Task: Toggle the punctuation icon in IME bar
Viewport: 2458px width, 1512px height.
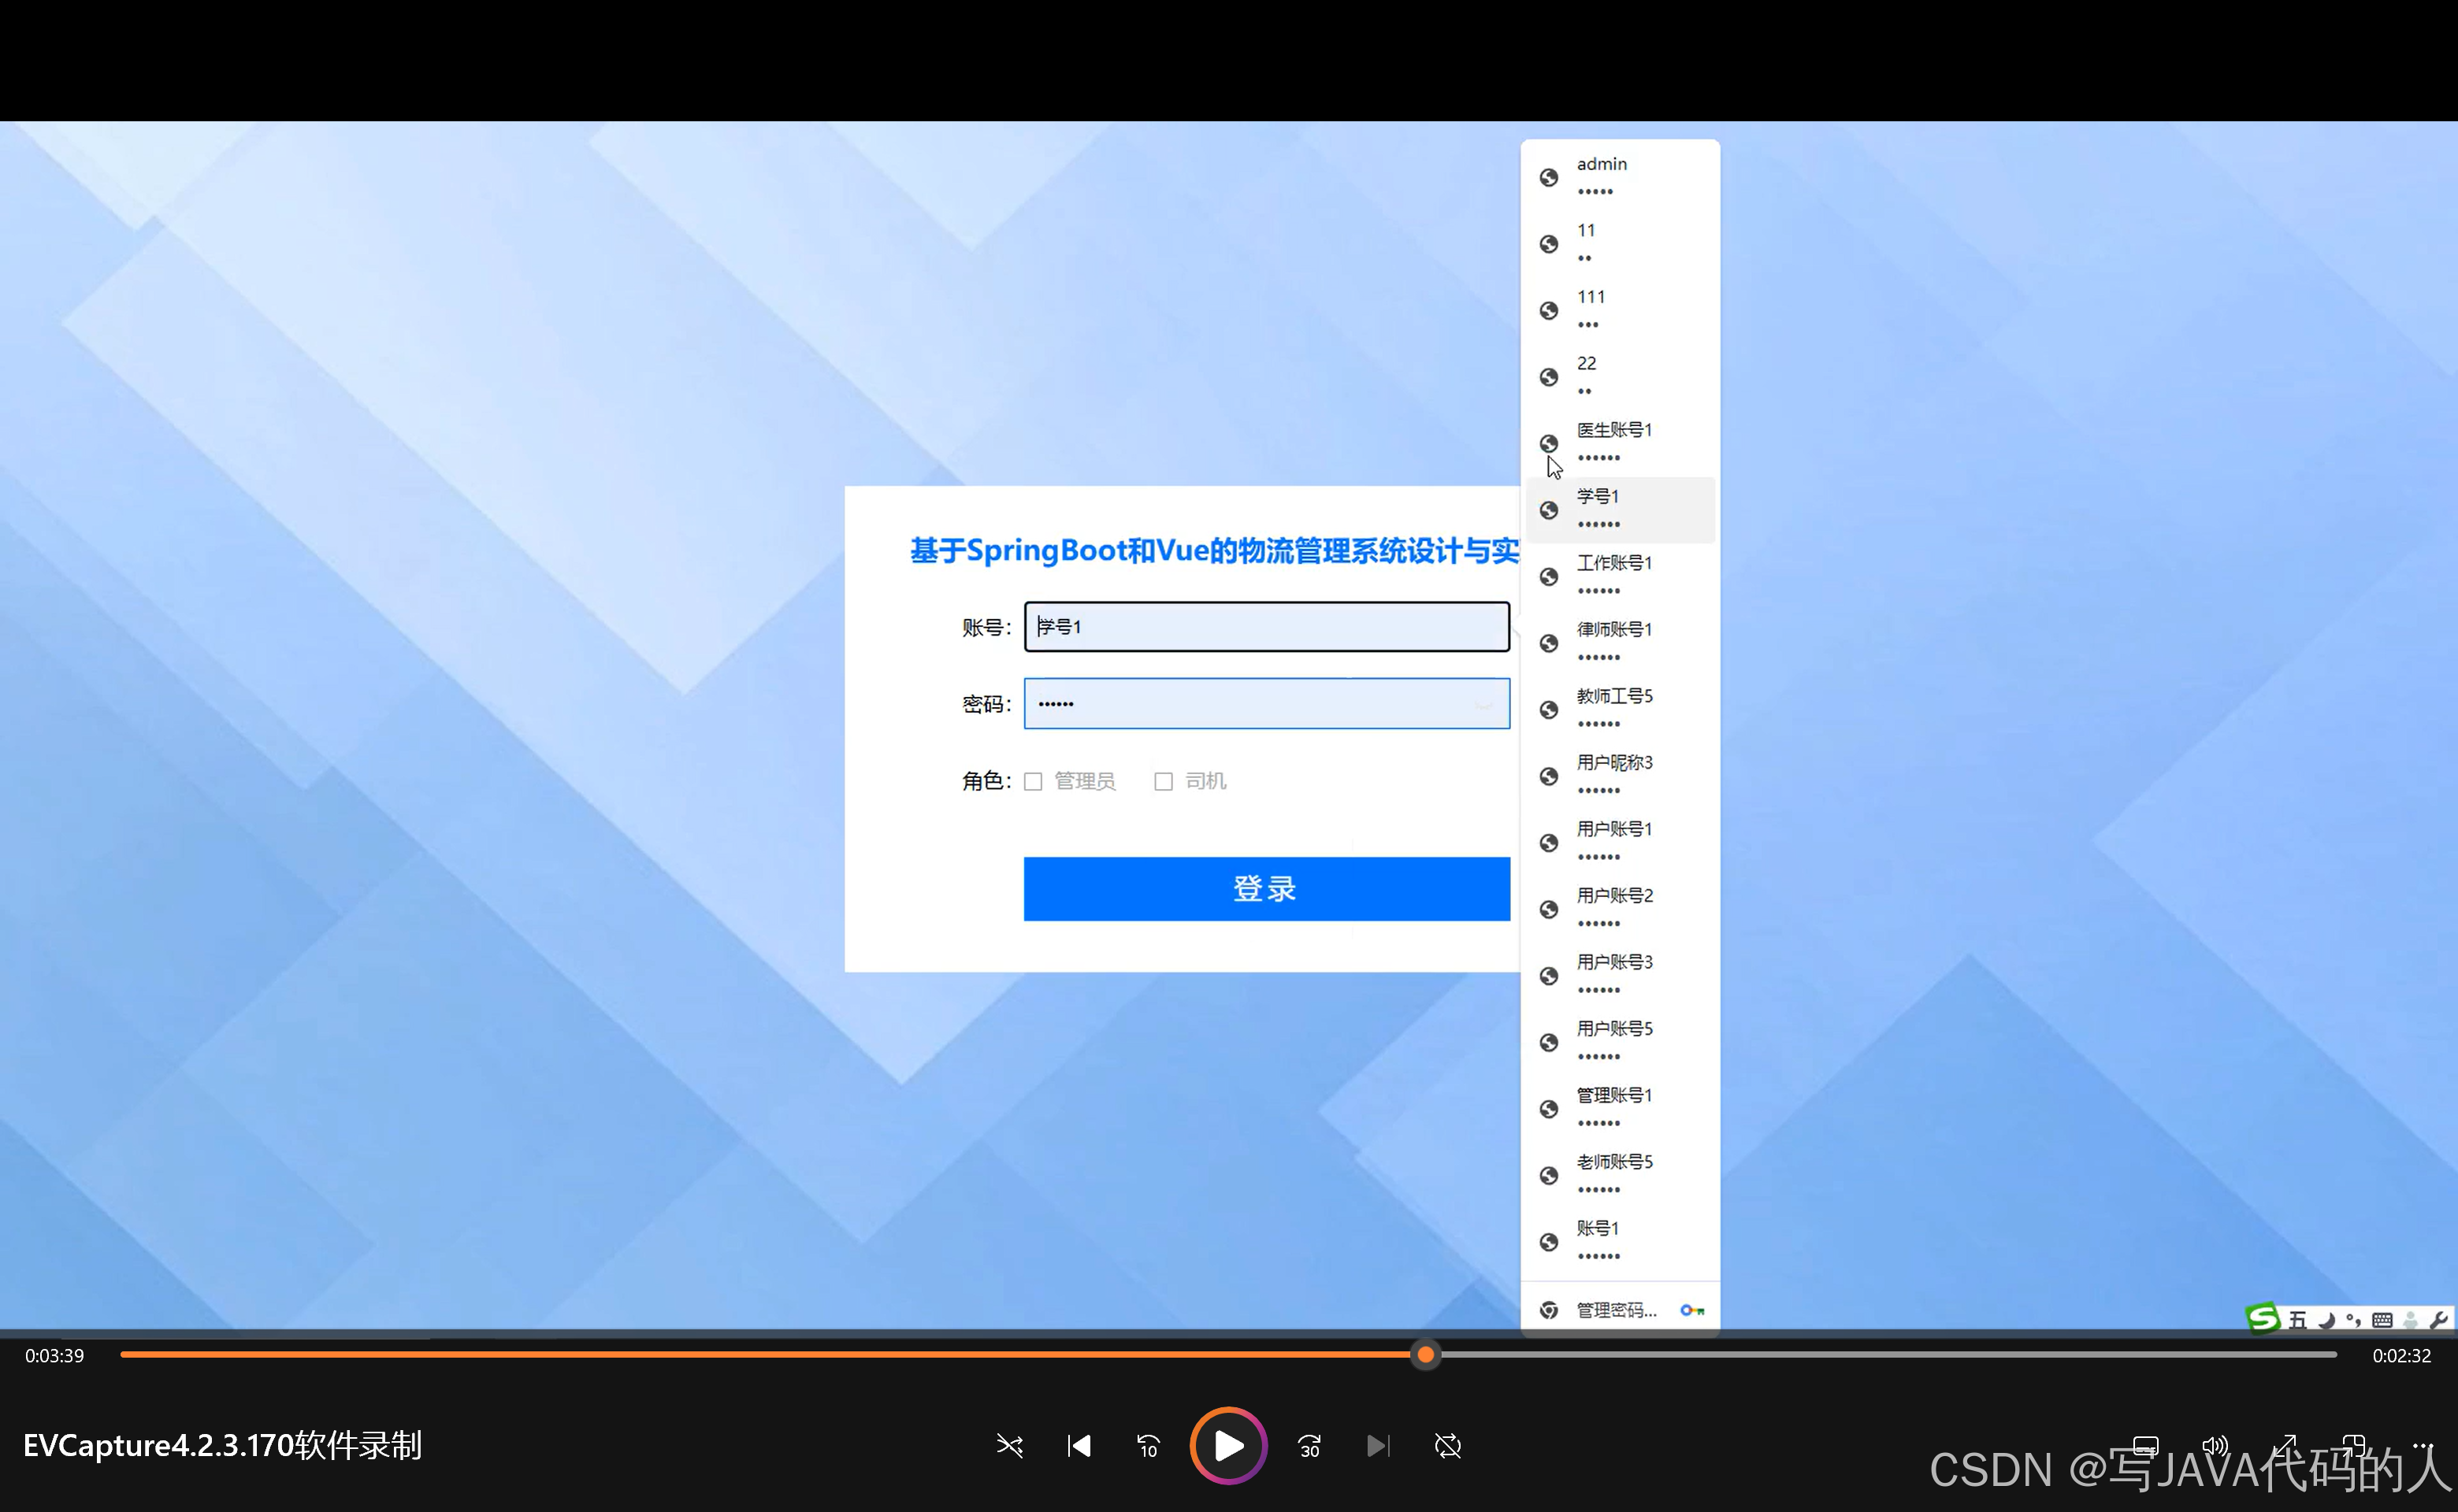Action: coord(2354,1320)
